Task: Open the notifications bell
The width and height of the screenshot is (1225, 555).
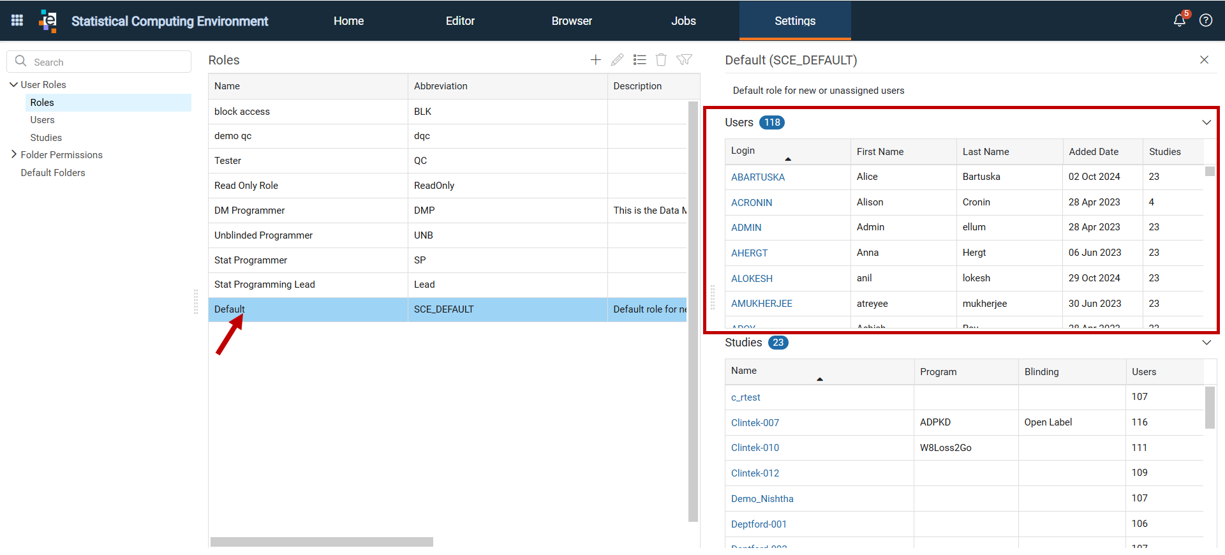Action: (1180, 20)
